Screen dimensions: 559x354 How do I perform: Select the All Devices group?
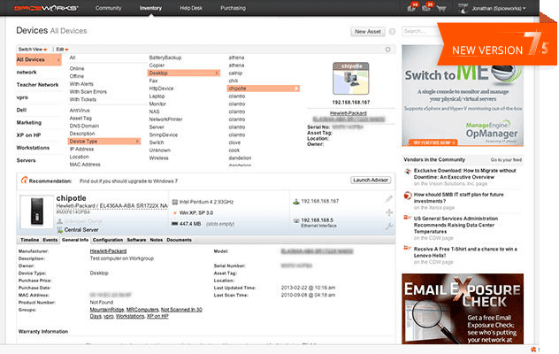39,59
